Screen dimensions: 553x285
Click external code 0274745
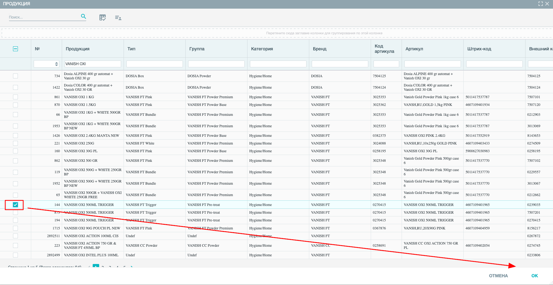point(534,245)
